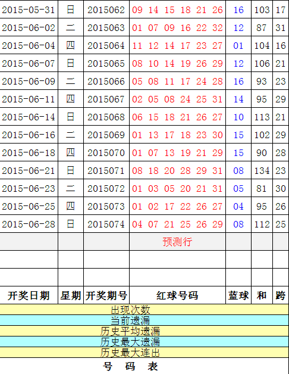289x374 pixels.
Task: Select date cell 2015-05-31
Action: click(x=29, y=10)
